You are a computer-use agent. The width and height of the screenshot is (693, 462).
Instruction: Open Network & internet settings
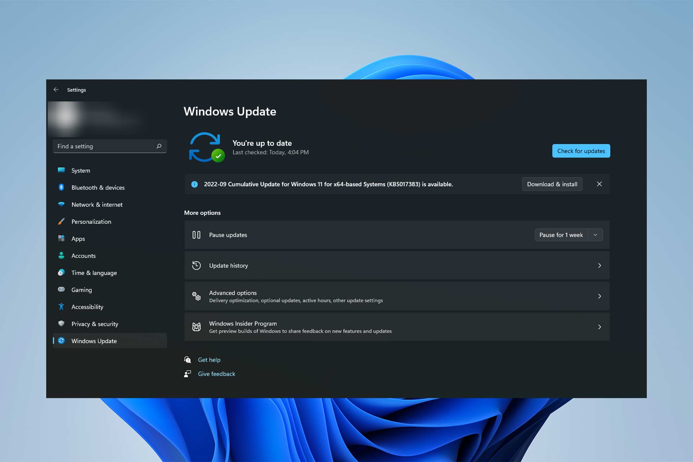pyautogui.click(x=110, y=204)
